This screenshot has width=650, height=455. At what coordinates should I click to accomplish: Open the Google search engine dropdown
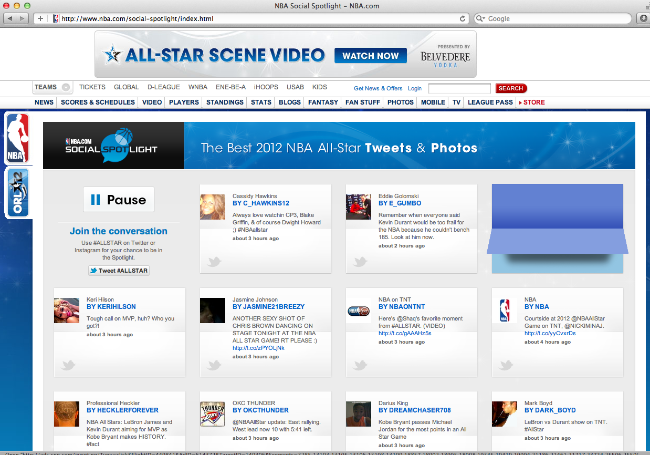pyautogui.click(x=480, y=19)
